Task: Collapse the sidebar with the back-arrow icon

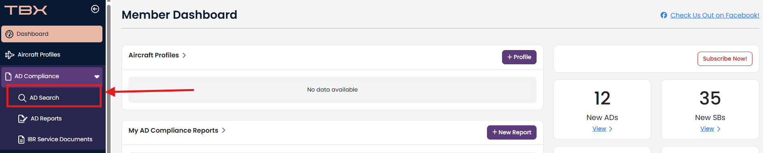Action: click(95, 9)
